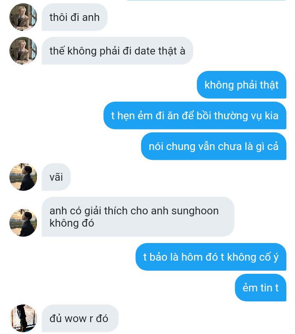295x334 pixels.
Task: Select the "thôi đi anh" message bubble
Action: click(74, 17)
